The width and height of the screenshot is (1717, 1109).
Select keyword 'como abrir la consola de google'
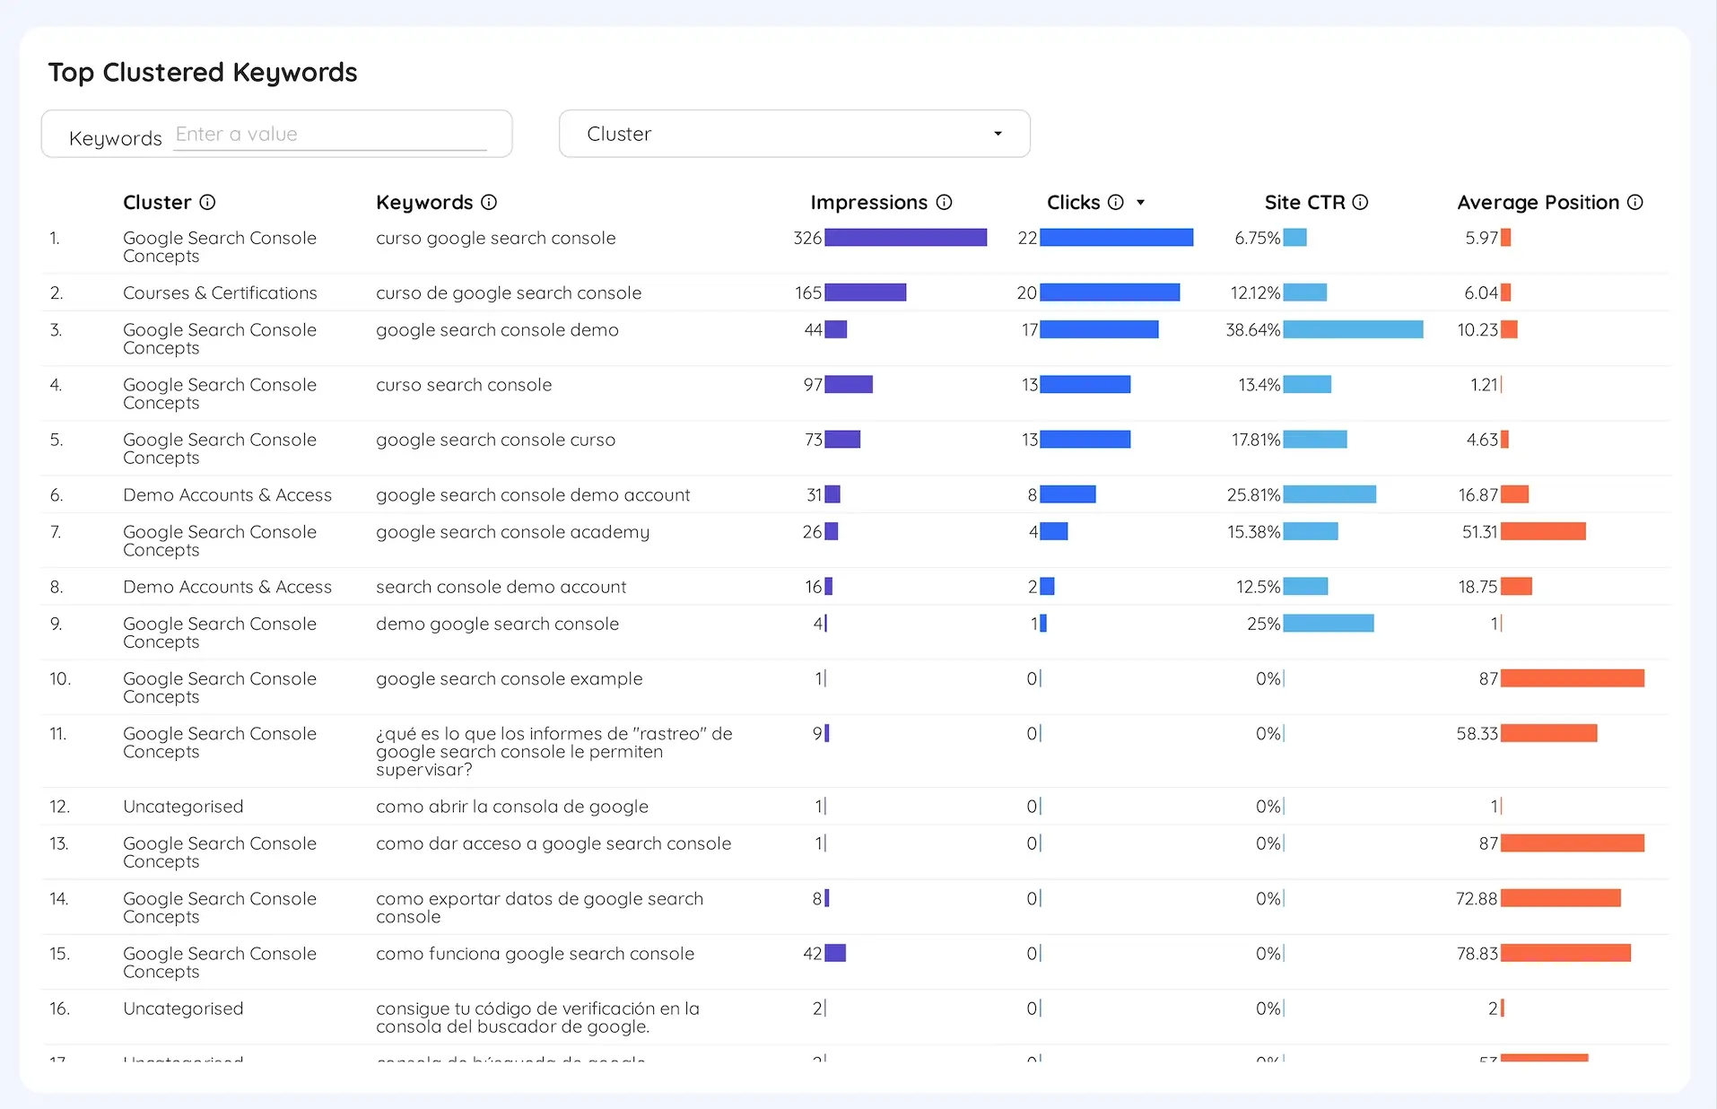(x=511, y=807)
